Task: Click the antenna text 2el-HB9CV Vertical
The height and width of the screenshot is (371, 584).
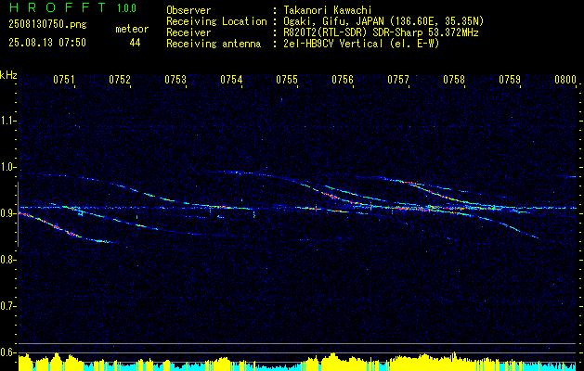Action: coord(332,44)
